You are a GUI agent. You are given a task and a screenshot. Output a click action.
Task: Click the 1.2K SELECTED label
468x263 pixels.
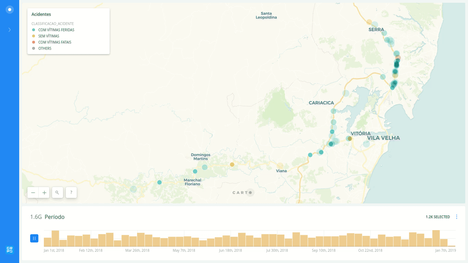(438, 217)
